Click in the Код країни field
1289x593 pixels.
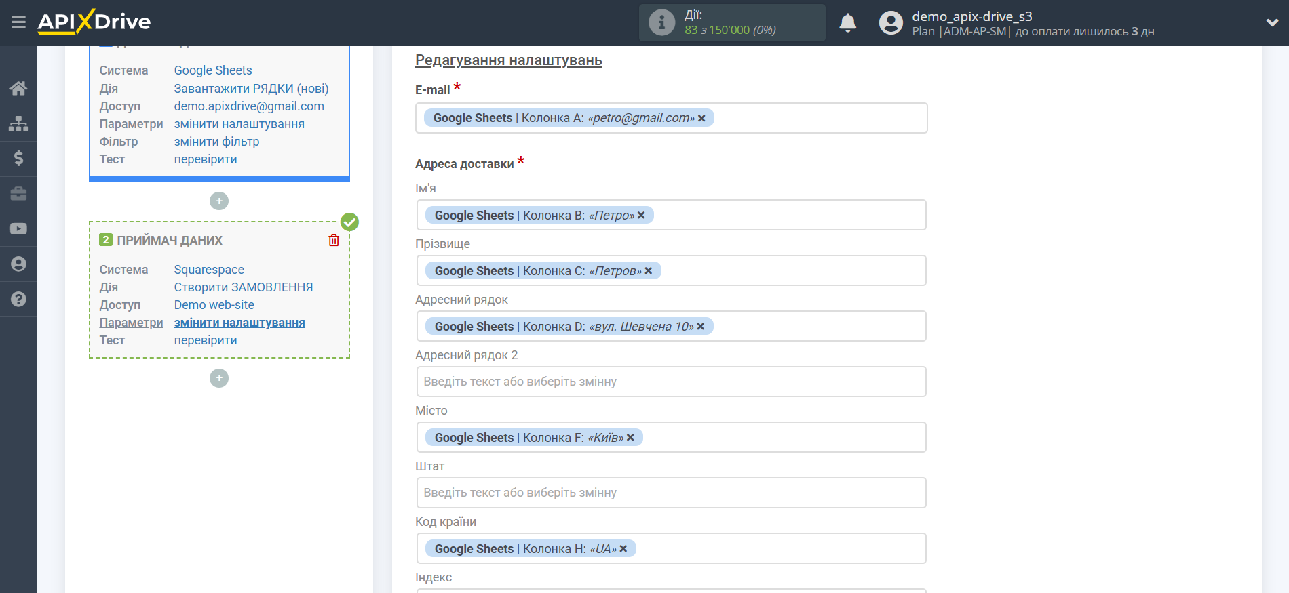671,549
